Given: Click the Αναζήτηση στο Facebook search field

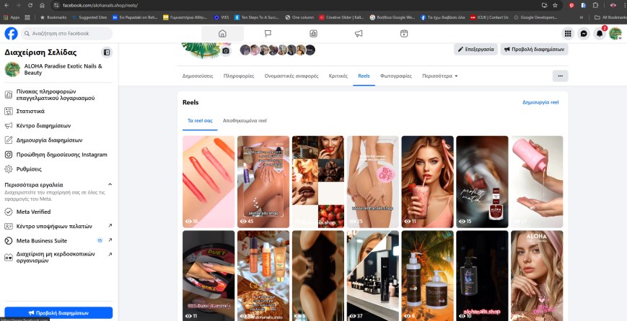Looking at the screenshot, I should pyautogui.click(x=67, y=34).
